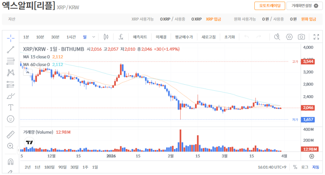Screen dimensions: 325x175
Task: Click 새로고침 to refresh the chart
Action: (208, 37)
